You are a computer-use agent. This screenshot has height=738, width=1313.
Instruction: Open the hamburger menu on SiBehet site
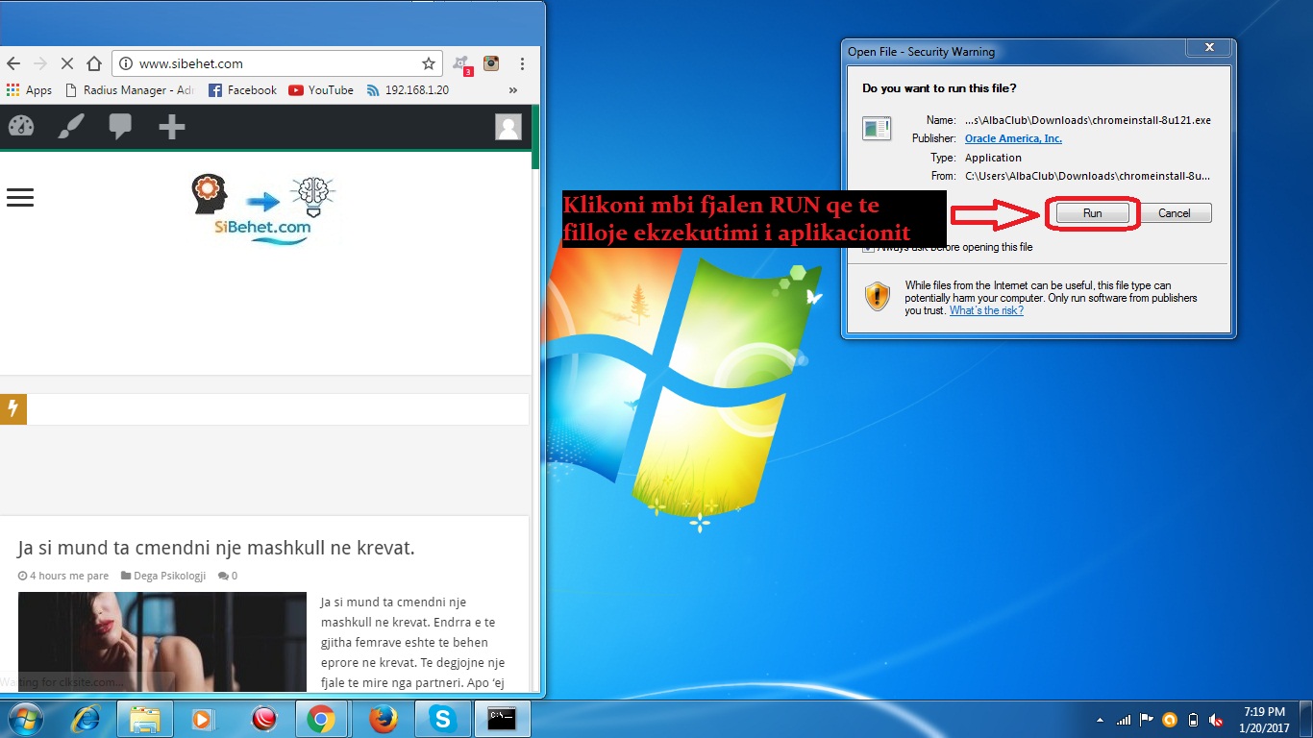tap(20, 198)
